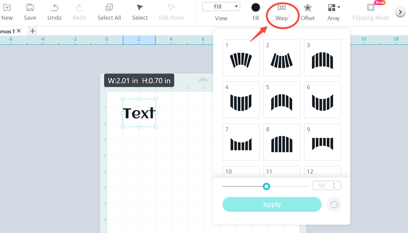
Task: Close the Canvas 1 tab
Action: [19, 31]
